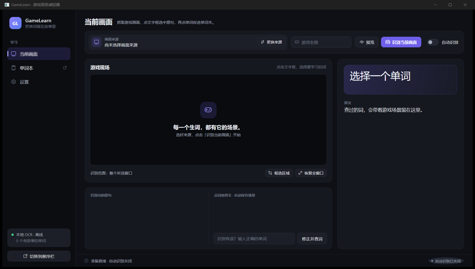Click the 每一个生词,都有它的场景。 heading
This screenshot has width=475, height=269.
point(207,127)
